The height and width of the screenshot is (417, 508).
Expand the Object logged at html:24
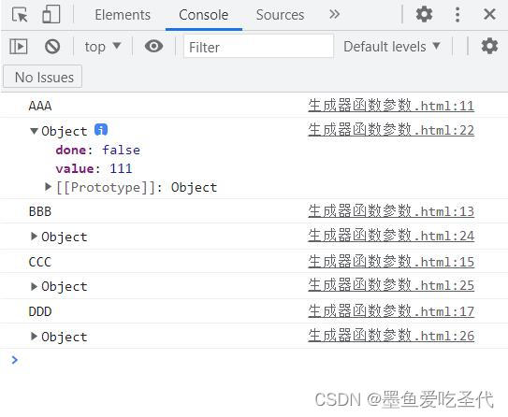click(34, 236)
